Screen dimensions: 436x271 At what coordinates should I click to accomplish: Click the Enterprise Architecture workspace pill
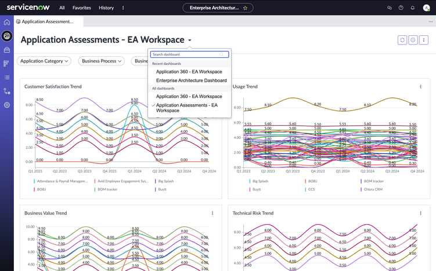pos(218,8)
